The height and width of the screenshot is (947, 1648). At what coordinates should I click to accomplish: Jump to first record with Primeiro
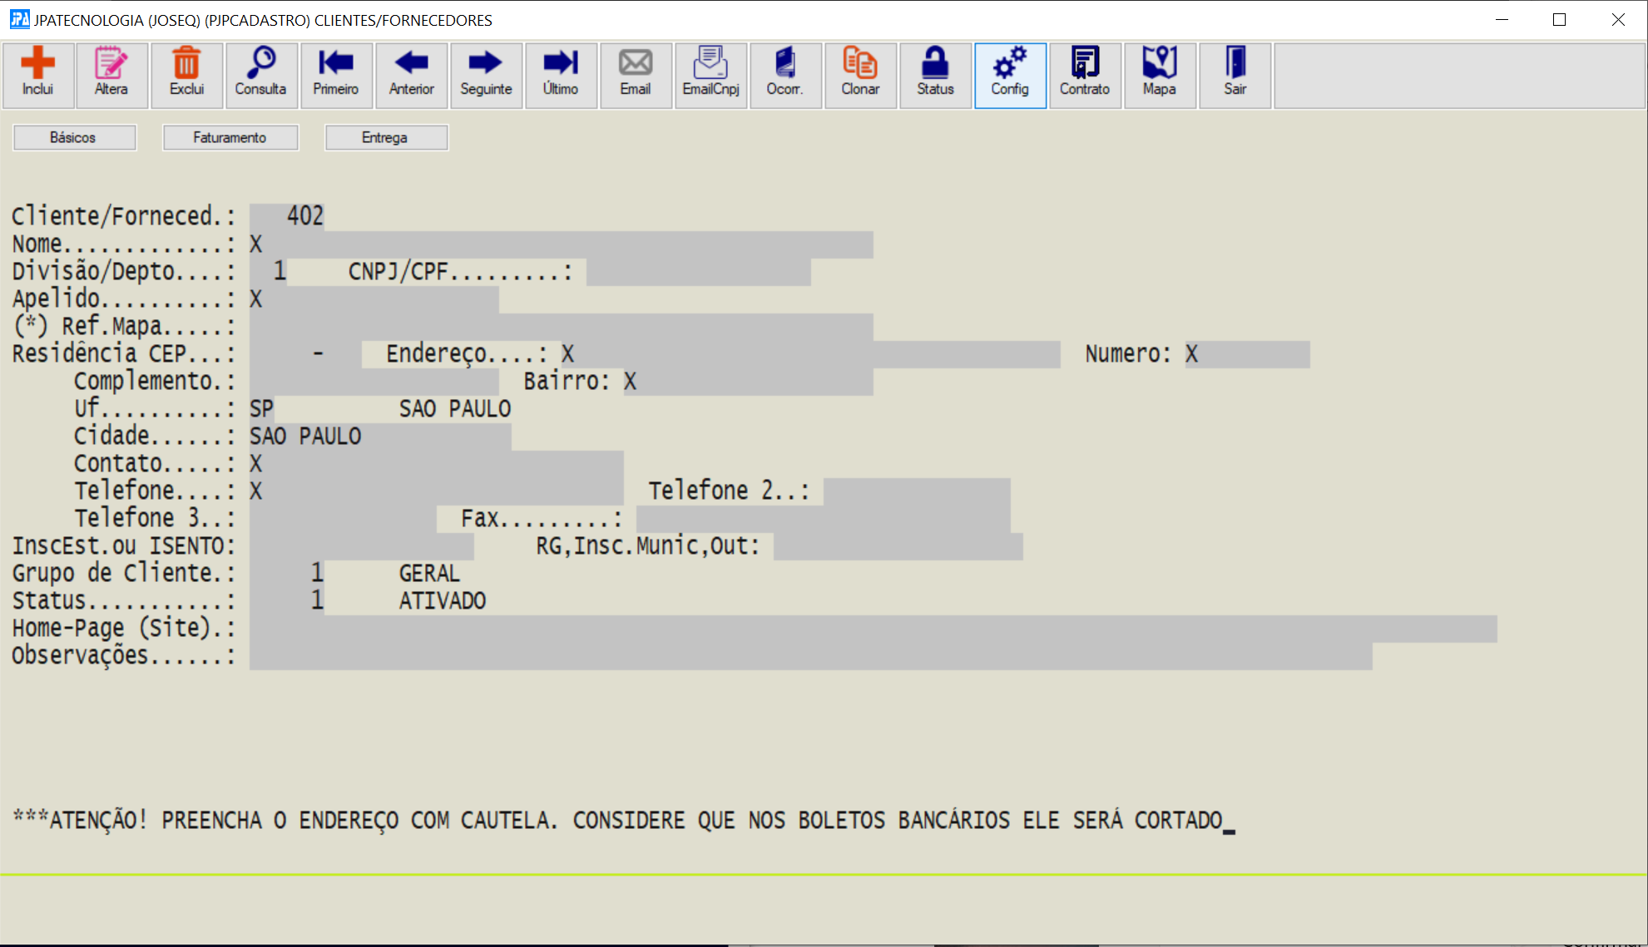335,73
